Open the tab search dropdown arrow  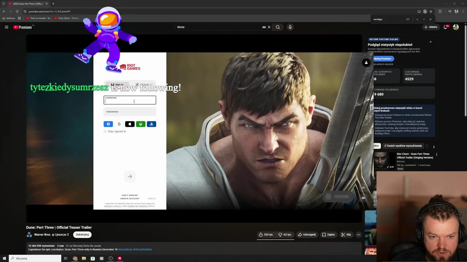tap(3, 4)
